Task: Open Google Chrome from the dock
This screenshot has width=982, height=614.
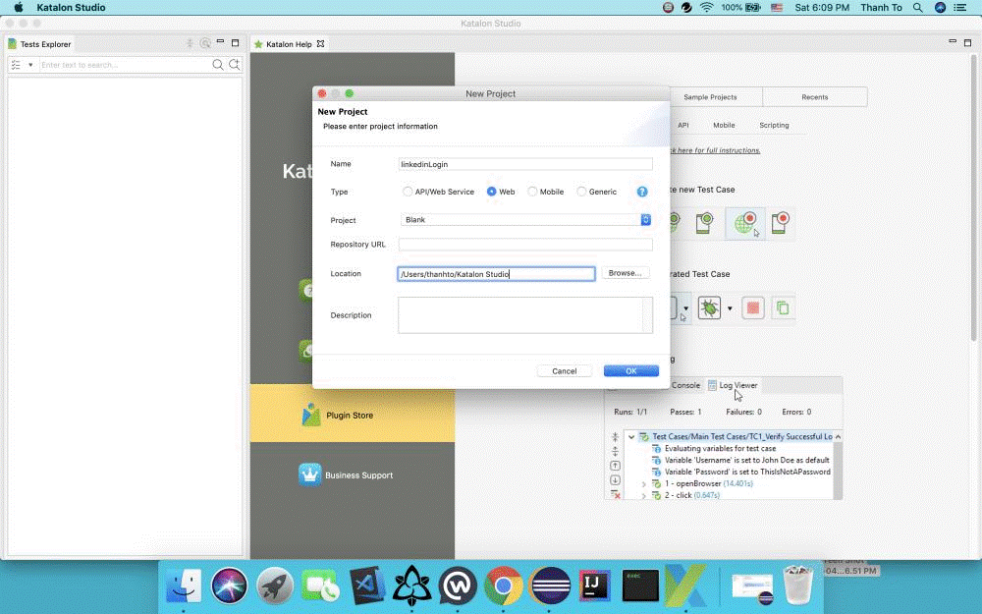Action: [x=503, y=586]
